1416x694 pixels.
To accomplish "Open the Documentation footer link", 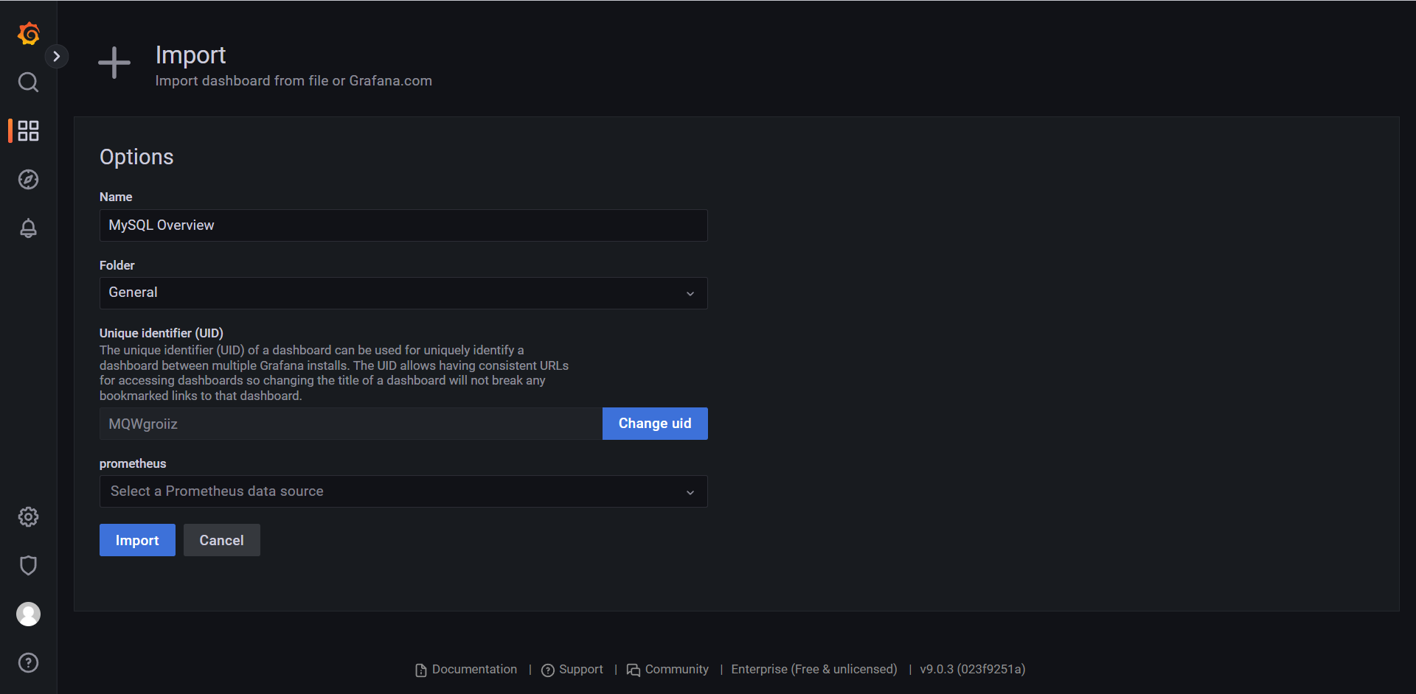I will 466,669.
